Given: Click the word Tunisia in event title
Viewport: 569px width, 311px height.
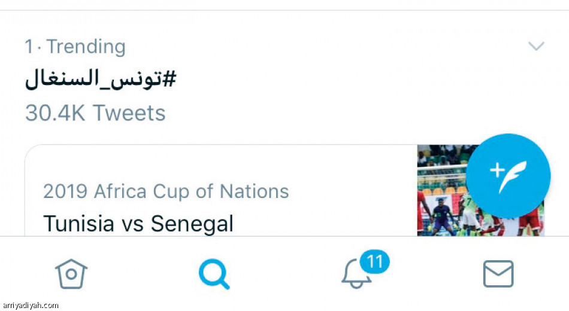Looking at the screenshot, I should coord(78,223).
